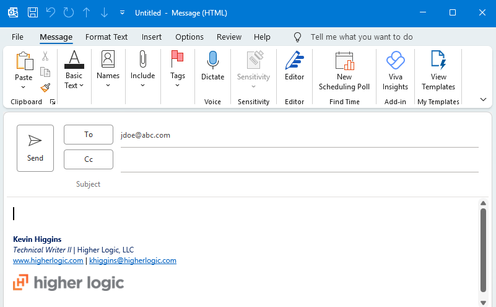
Task: Redo the last action
Action: point(68,12)
